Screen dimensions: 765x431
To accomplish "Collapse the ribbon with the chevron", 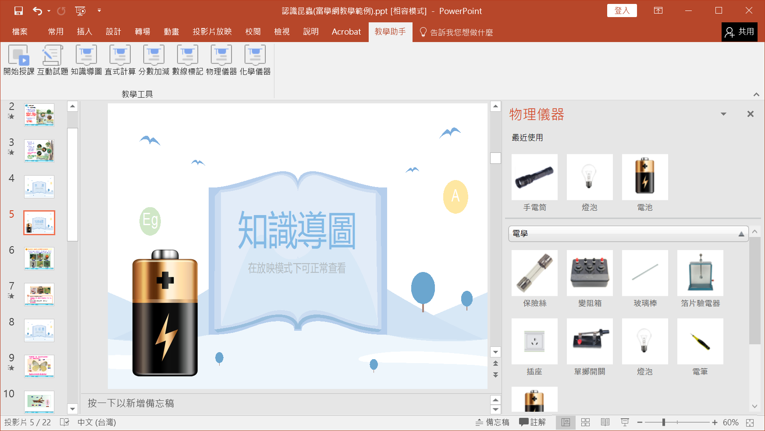I will coord(756,95).
